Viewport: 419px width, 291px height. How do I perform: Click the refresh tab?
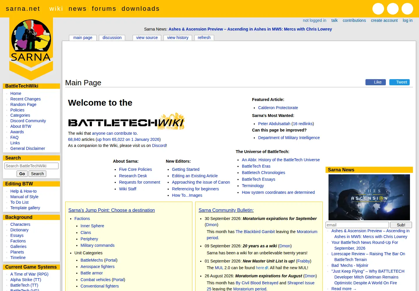[x=204, y=38]
